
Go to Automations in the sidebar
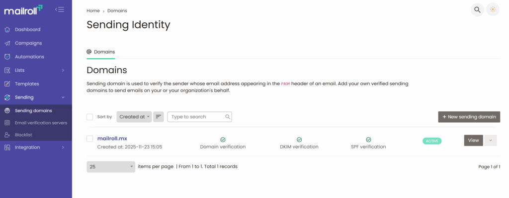tap(29, 57)
